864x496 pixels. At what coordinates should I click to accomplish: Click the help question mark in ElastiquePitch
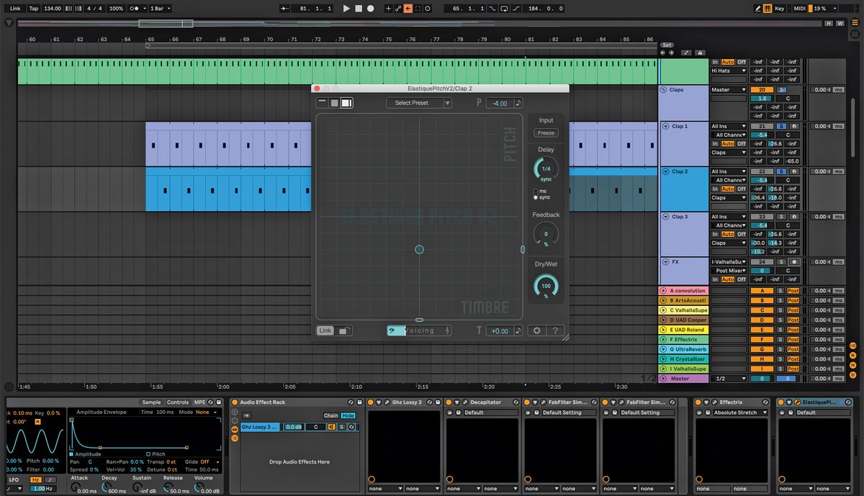(x=554, y=330)
